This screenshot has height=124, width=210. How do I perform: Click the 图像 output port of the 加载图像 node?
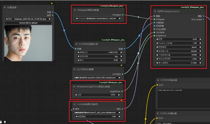coord(53,12)
